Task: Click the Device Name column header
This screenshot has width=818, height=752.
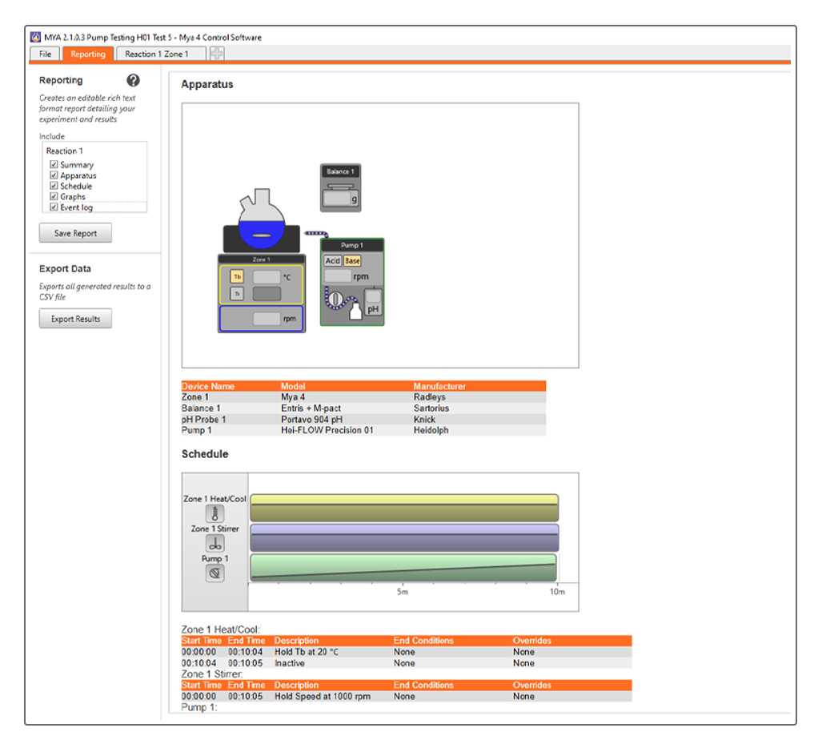Action: [208, 386]
